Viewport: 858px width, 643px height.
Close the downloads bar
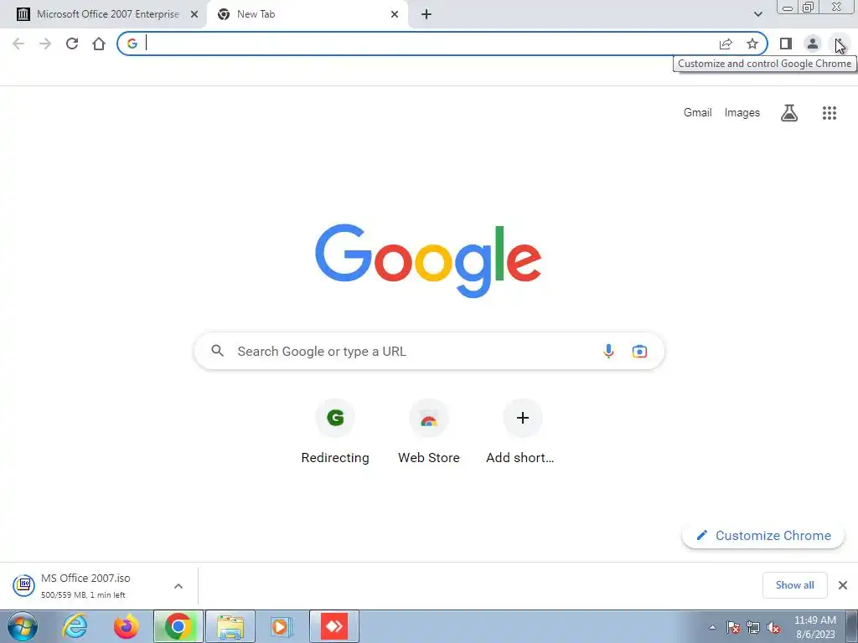[843, 585]
